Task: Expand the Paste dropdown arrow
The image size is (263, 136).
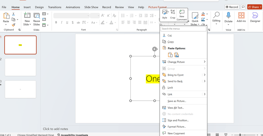Action: (x=6, y=25)
